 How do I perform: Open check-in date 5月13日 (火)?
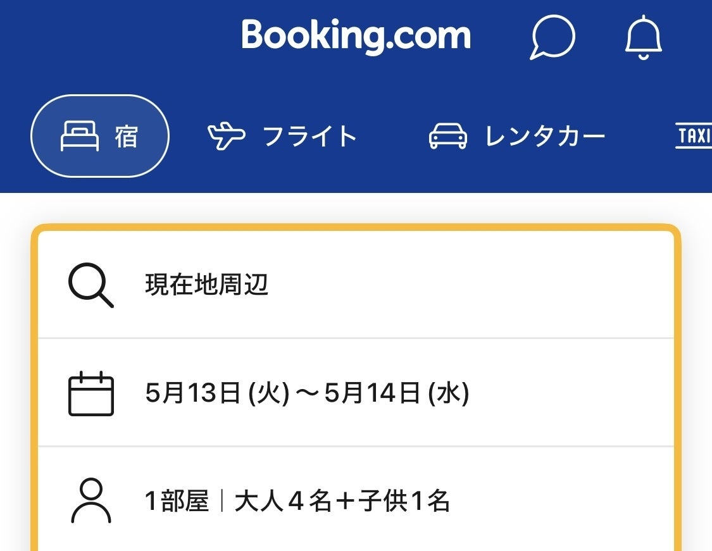(x=217, y=394)
